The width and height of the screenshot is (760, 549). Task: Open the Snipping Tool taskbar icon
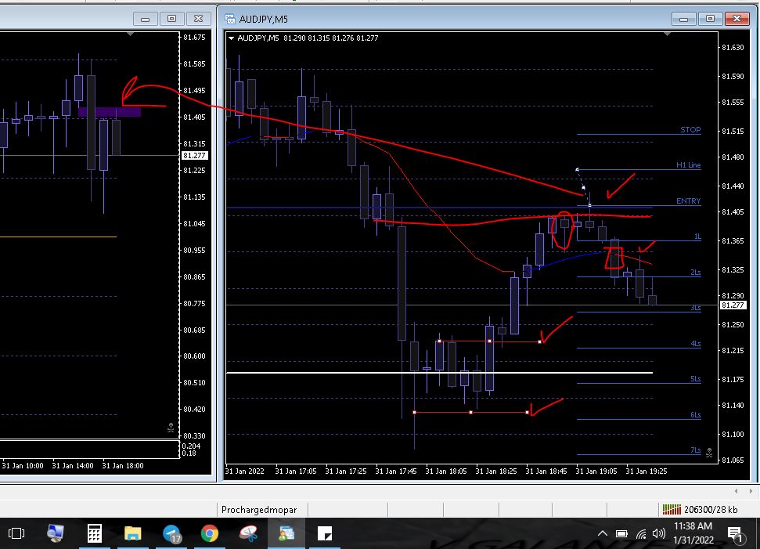click(x=248, y=533)
